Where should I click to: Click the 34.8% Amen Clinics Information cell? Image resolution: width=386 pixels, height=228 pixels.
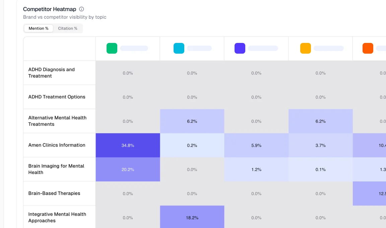[x=128, y=145]
